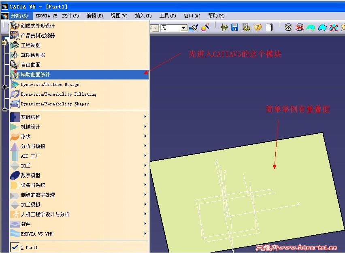Open the disabled combo dropdown left of 无

156,28
